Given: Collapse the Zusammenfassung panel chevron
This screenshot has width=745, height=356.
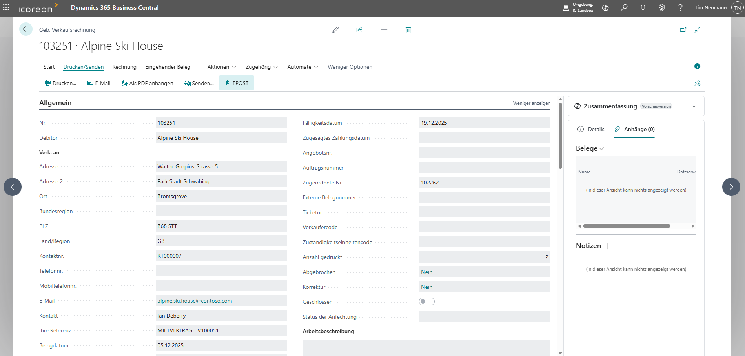Looking at the screenshot, I should click(694, 106).
